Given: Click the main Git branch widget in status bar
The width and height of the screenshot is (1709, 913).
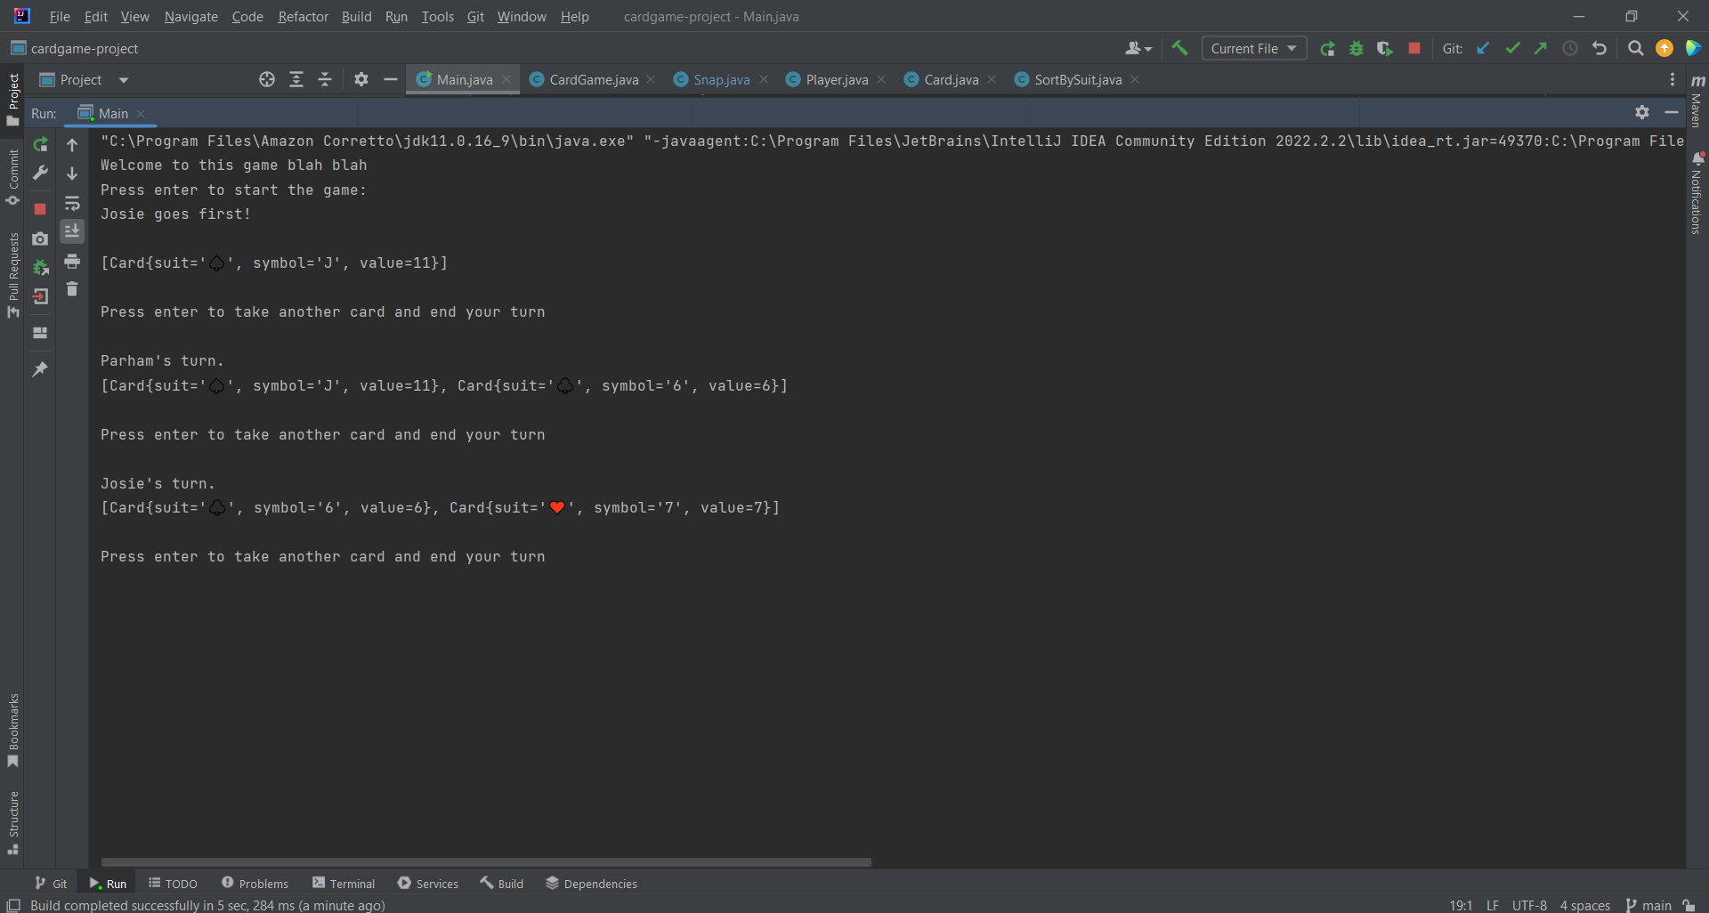Looking at the screenshot, I should pyautogui.click(x=1648, y=905).
